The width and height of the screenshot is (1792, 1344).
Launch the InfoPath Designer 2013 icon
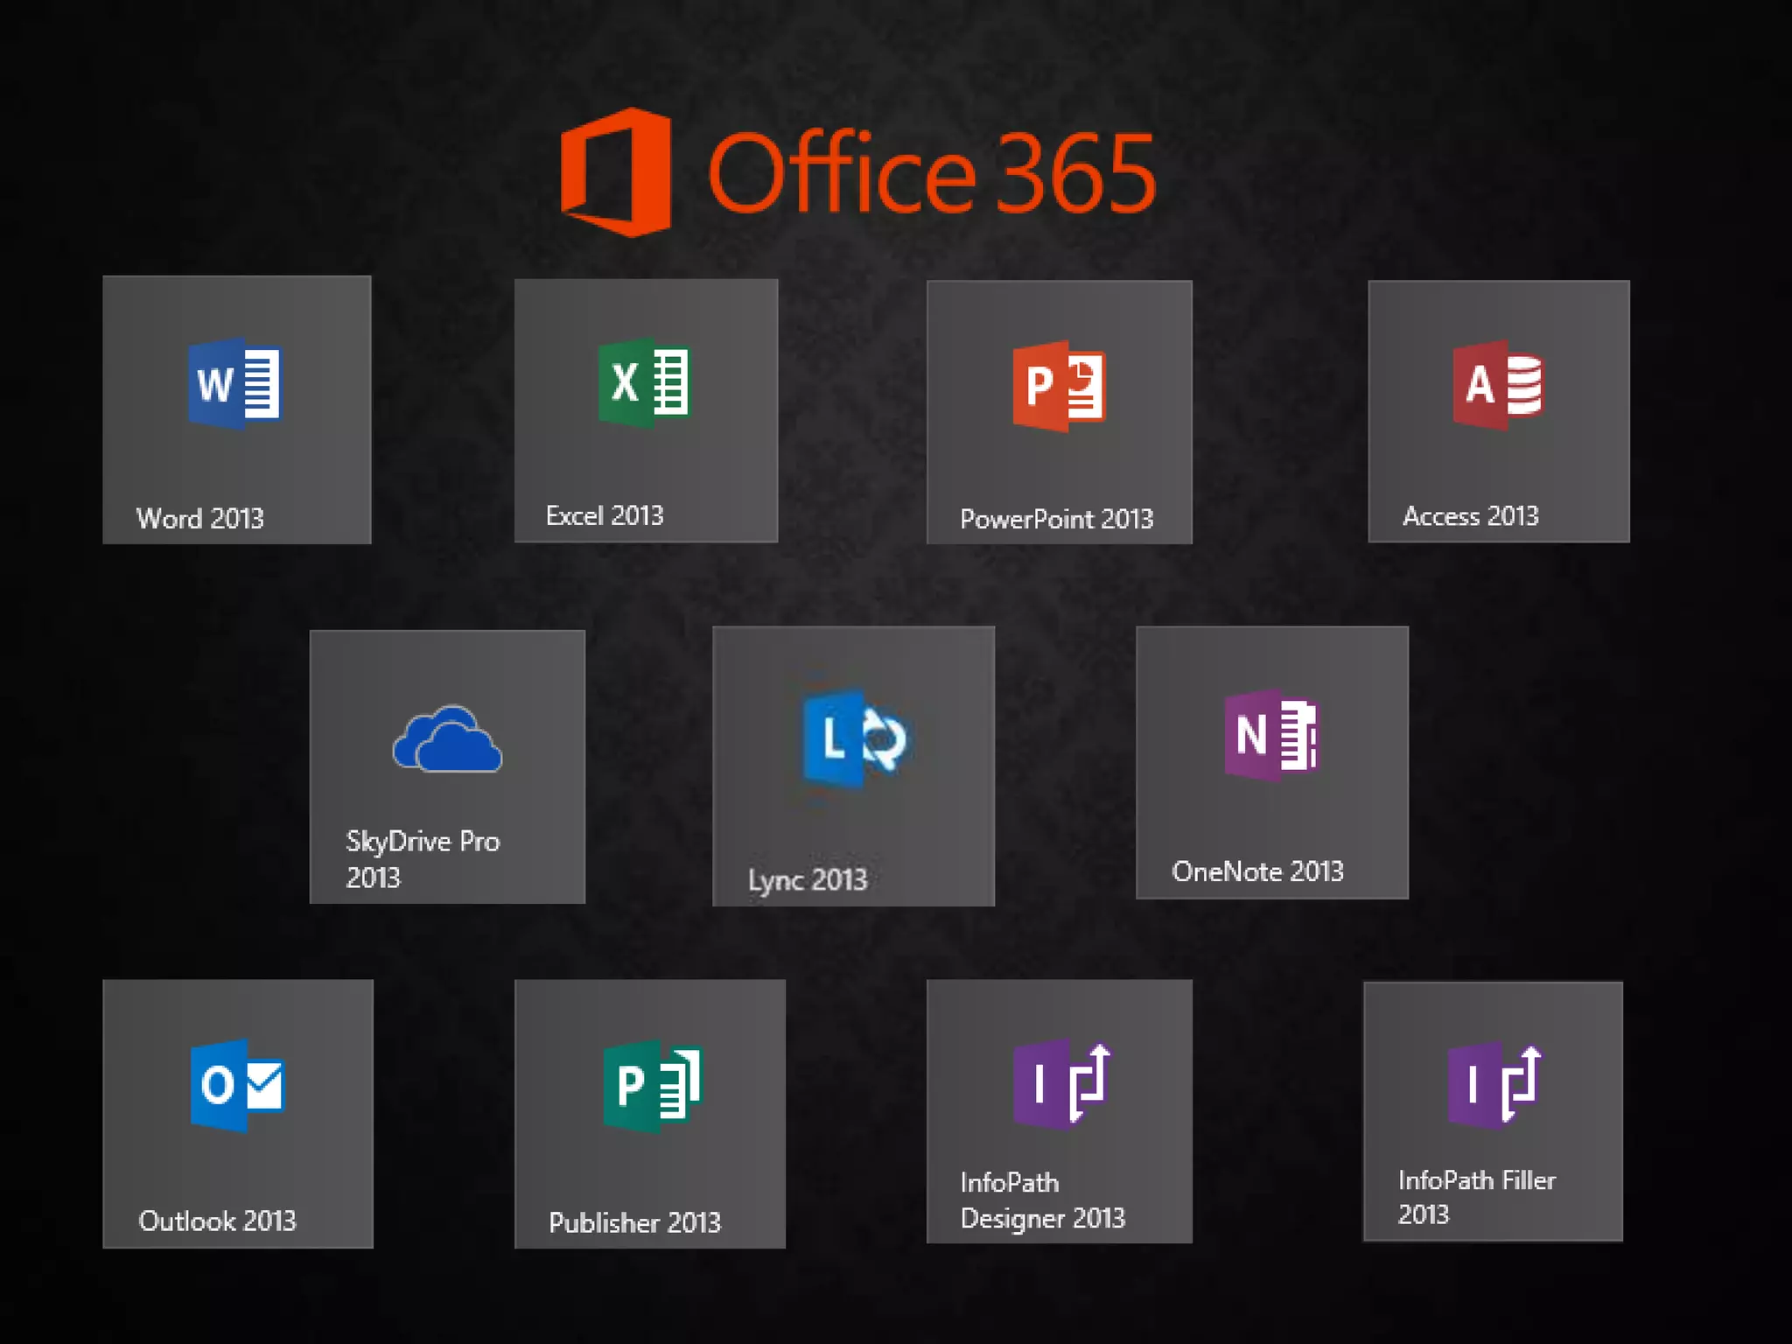click(x=1060, y=1083)
